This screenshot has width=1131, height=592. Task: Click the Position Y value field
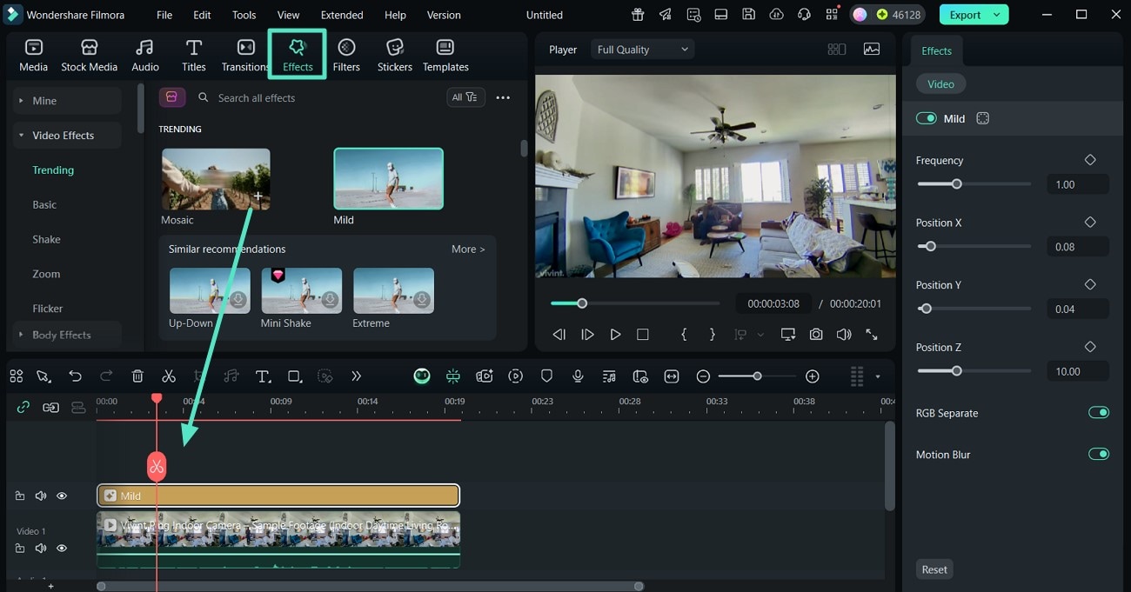point(1077,309)
